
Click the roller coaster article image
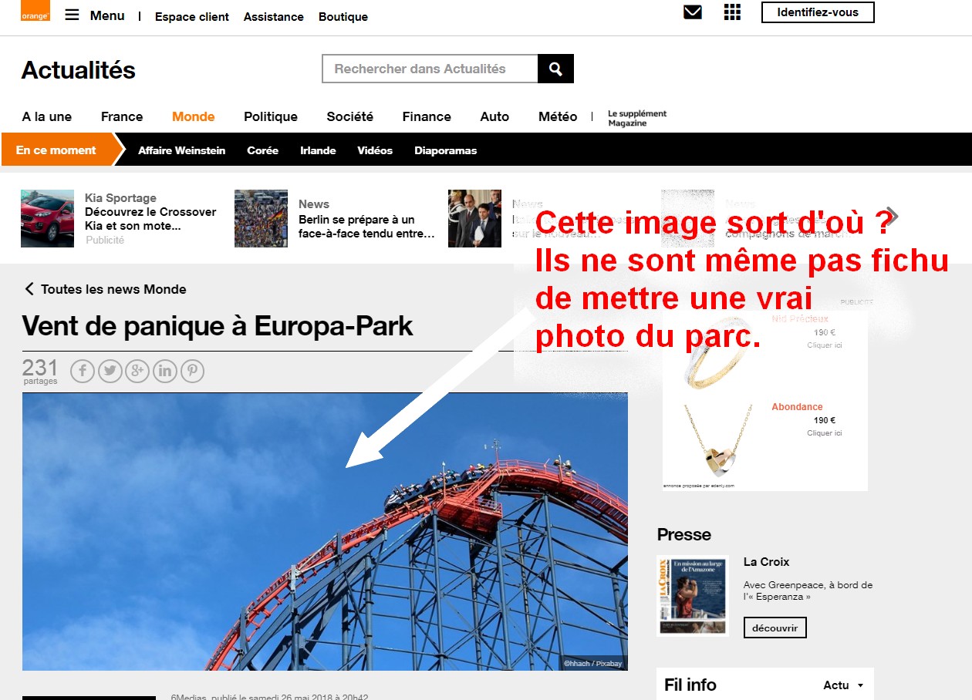pyautogui.click(x=325, y=531)
